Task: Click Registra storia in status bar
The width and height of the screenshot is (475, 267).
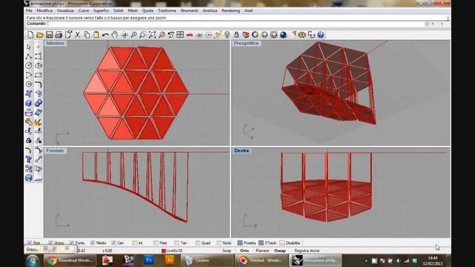Action: click(x=307, y=251)
